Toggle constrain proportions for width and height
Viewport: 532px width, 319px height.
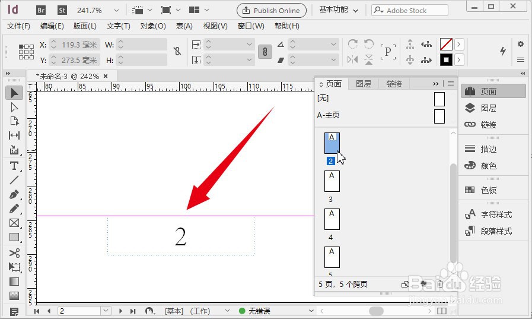(x=177, y=51)
